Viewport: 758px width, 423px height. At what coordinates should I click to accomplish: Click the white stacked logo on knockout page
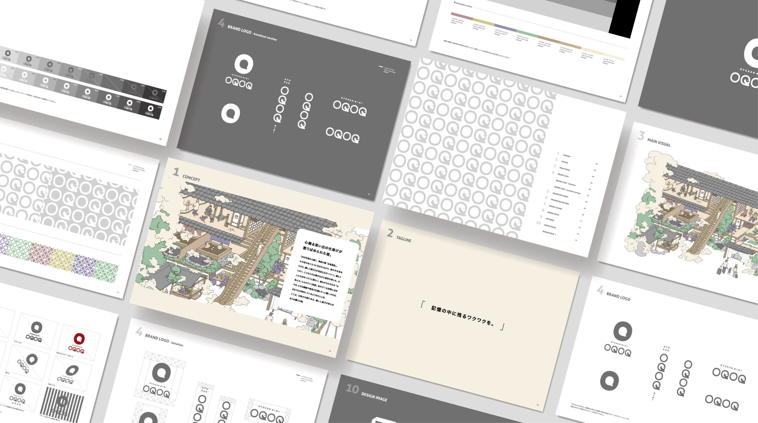coord(240,72)
